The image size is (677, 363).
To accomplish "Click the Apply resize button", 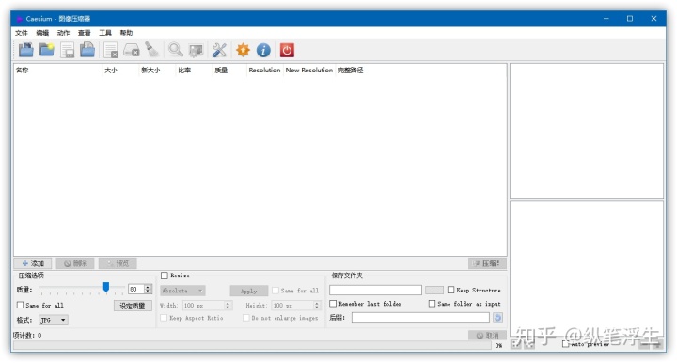I will (x=248, y=291).
